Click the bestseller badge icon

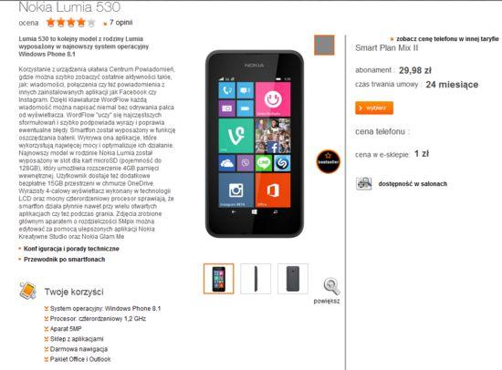(329, 161)
